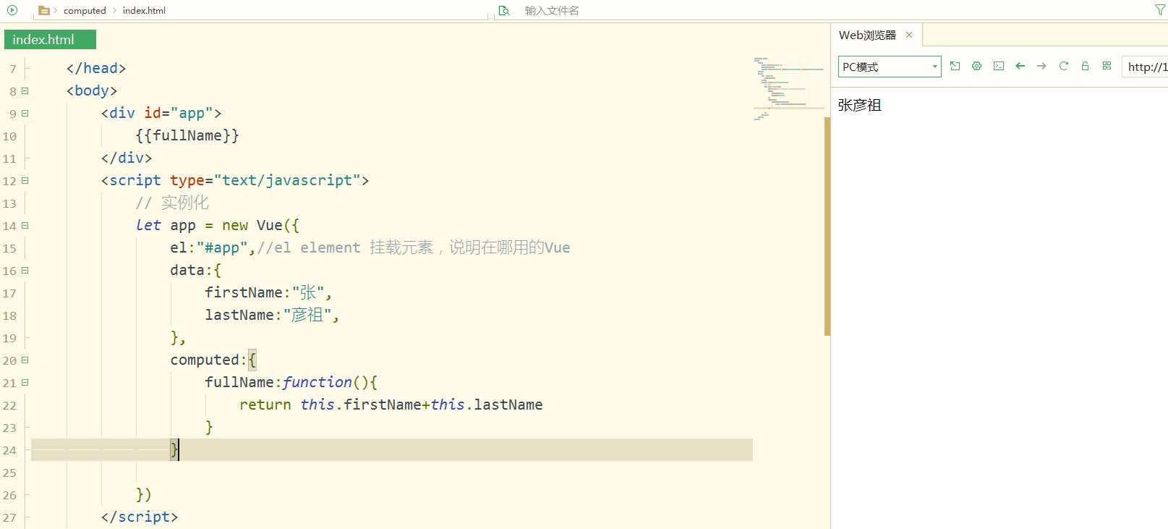Collapse the script fold on line 12
The height and width of the screenshot is (529, 1168).
tap(25, 180)
